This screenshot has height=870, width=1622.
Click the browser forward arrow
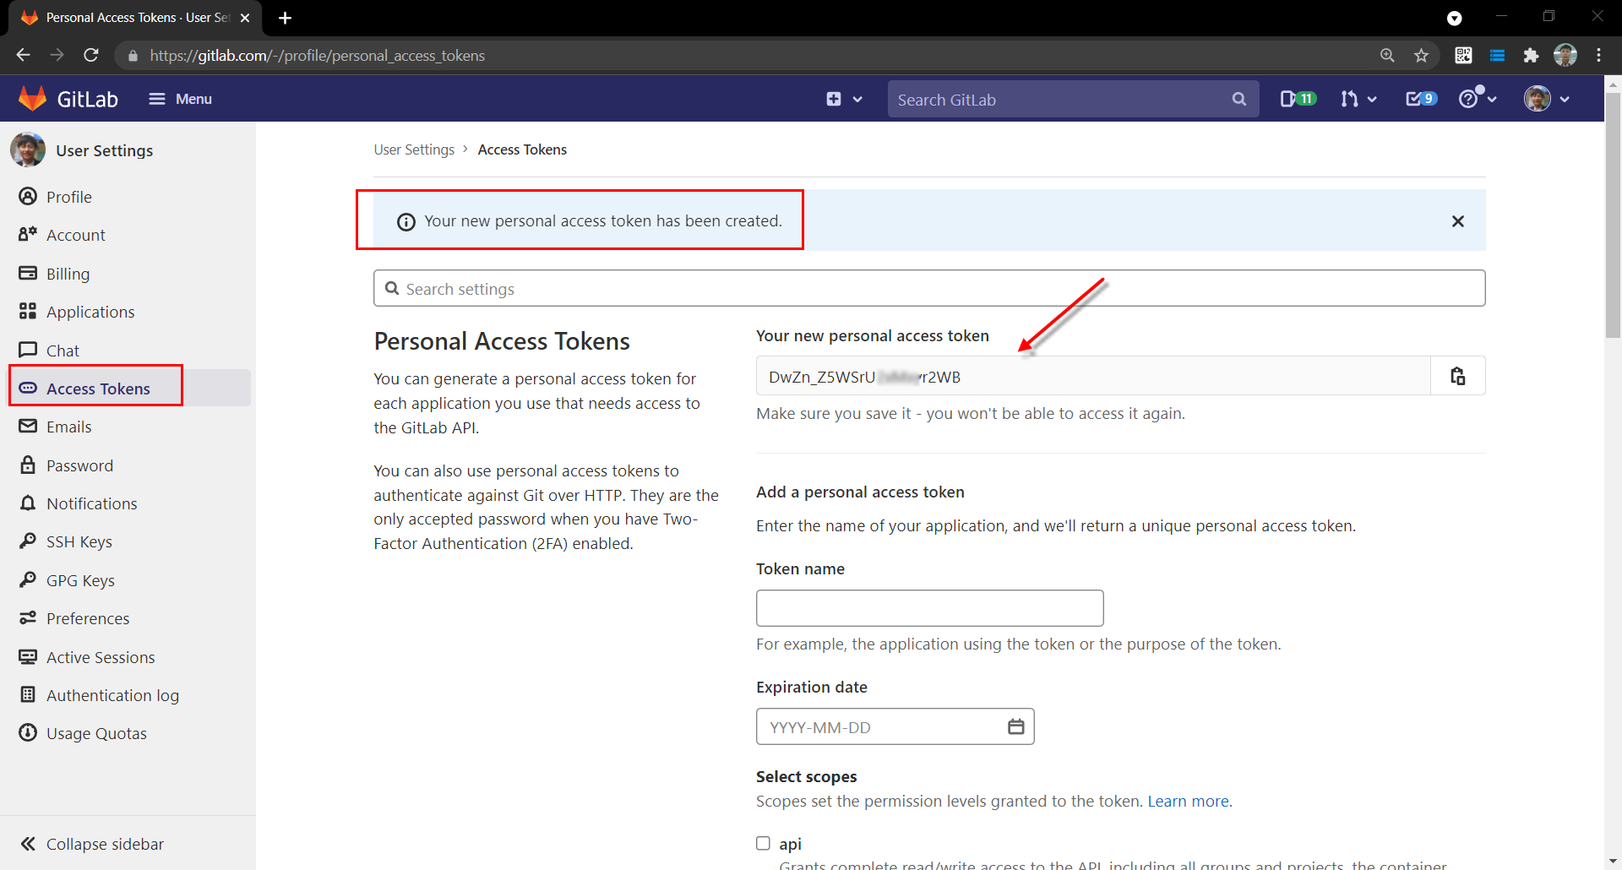(x=57, y=55)
